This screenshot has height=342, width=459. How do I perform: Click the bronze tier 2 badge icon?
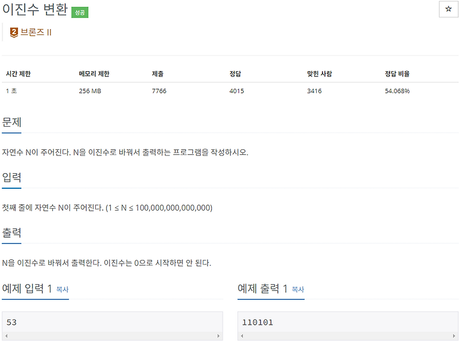pyautogui.click(x=14, y=32)
